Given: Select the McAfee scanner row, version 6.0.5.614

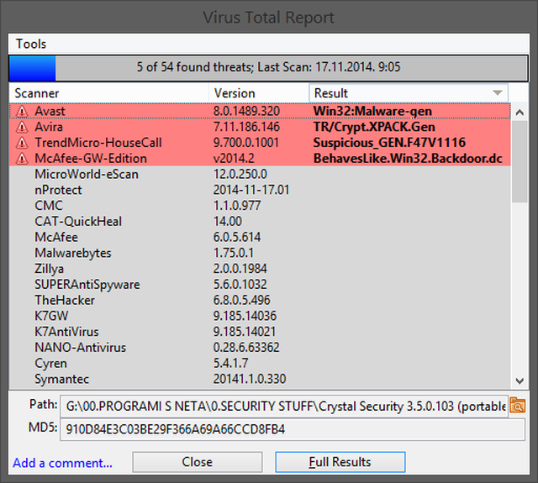Looking at the screenshot, I should click(260, 238).
